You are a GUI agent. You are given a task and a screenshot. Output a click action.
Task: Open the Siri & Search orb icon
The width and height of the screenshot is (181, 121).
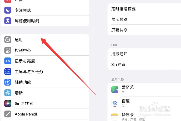[x=8, y=103]
